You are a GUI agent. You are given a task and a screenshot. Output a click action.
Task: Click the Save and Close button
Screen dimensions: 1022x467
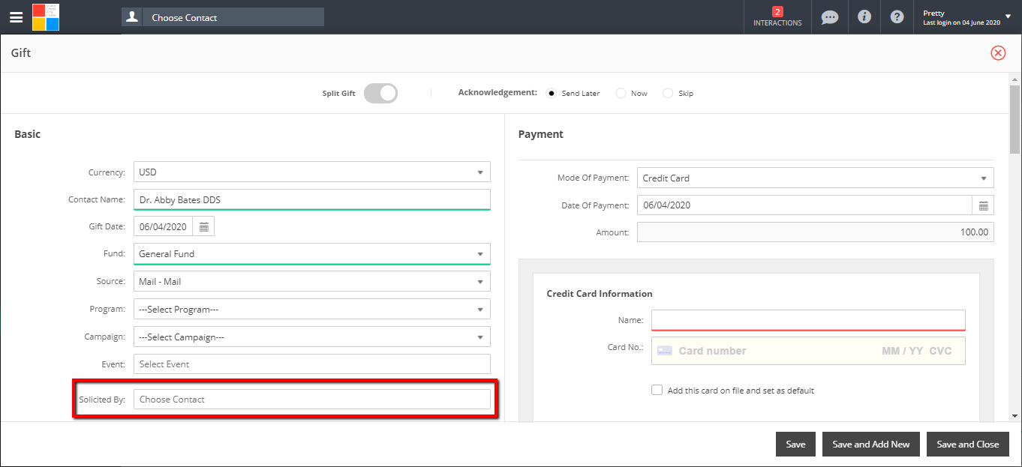pos(968,444)
